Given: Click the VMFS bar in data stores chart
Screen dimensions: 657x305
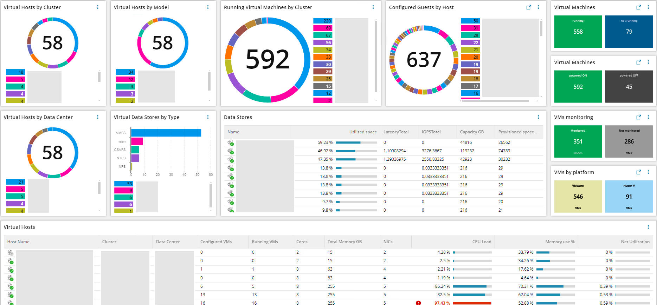Looking at the screenshot, I should click(x=166, y=133).
